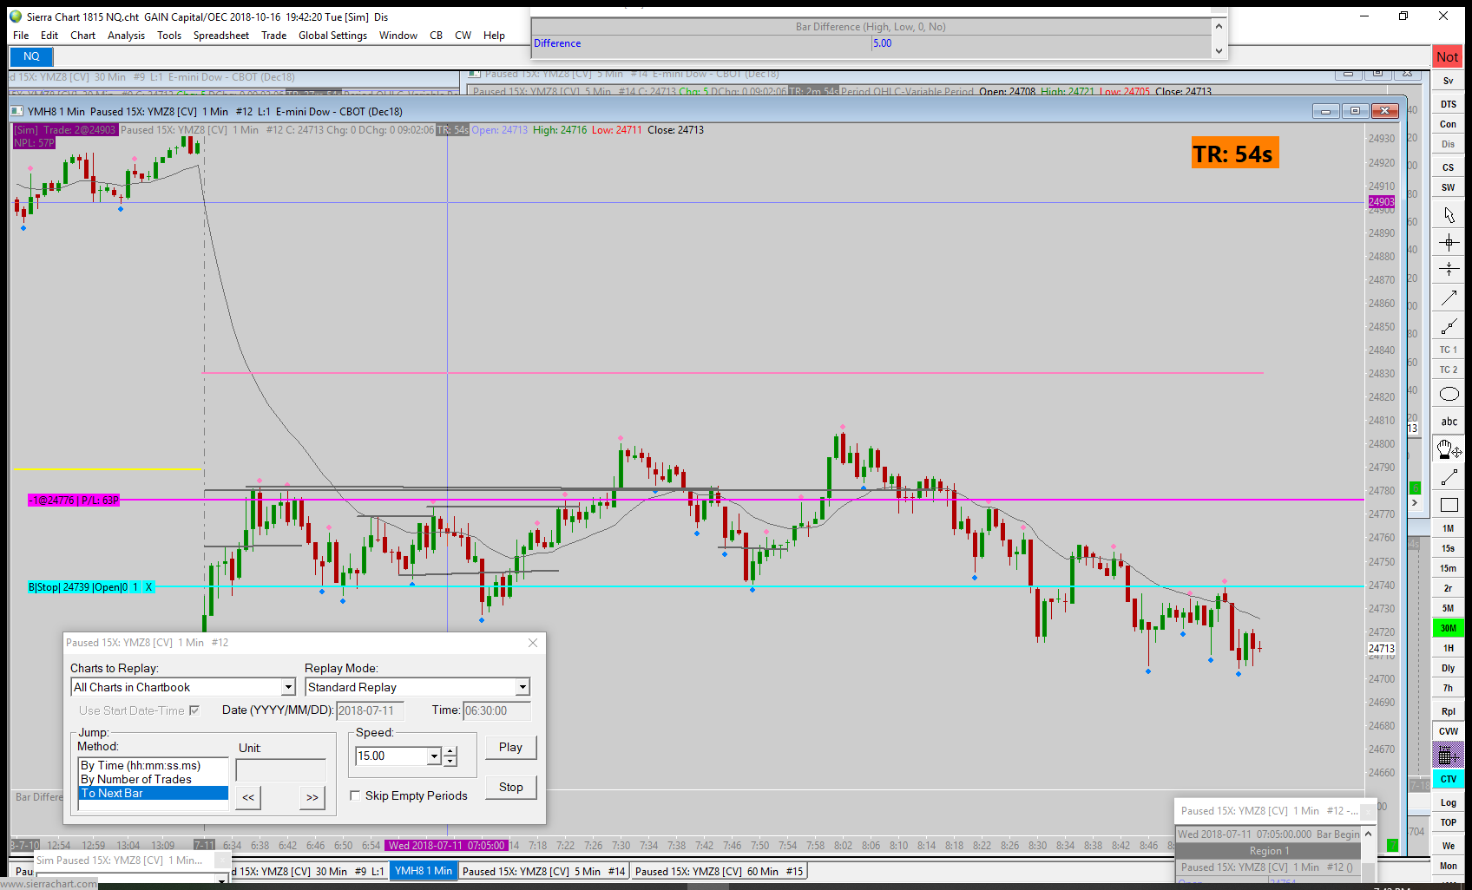1472x890 pixels.
Task: Switch to the YMZ8 60 Min #15 chart tab
Action: [720, 871]
